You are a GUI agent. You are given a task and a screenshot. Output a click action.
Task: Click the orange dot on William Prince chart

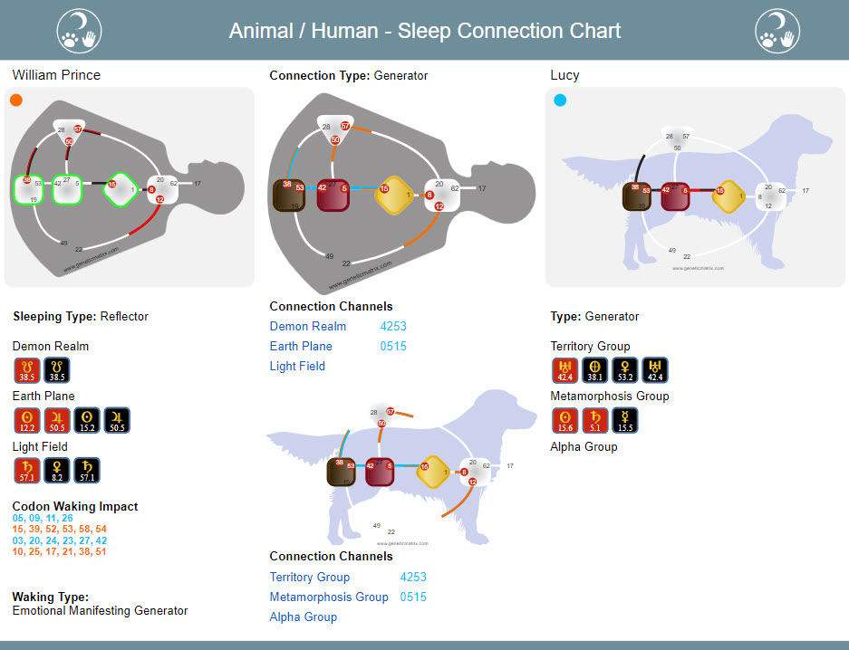tap(16, 100)
